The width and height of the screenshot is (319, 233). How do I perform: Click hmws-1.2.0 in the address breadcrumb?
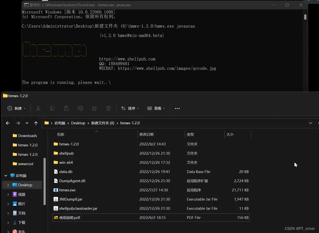coord(130,123)
